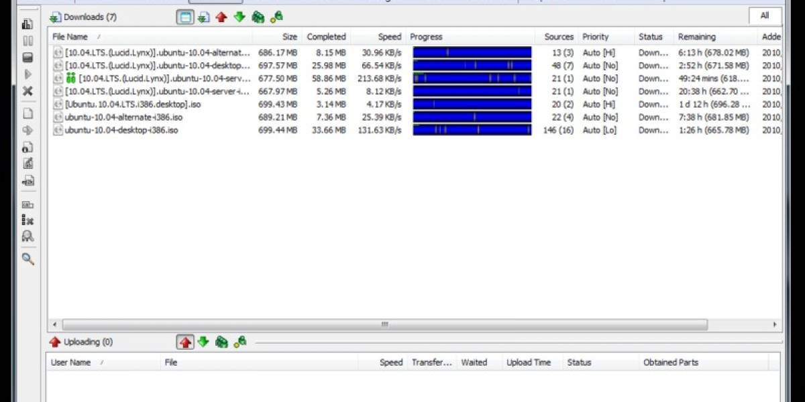
Task: Sort uploads by File column
Action: [x=261, y=362]
